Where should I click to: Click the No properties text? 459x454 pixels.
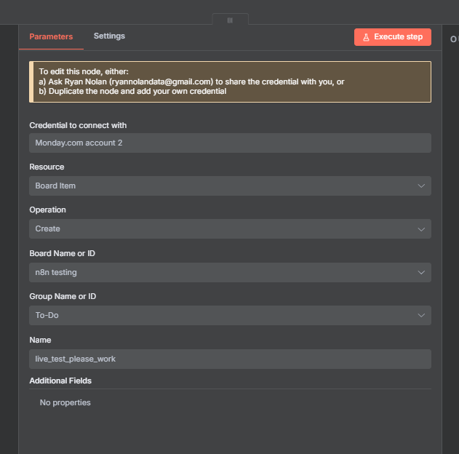65,402
